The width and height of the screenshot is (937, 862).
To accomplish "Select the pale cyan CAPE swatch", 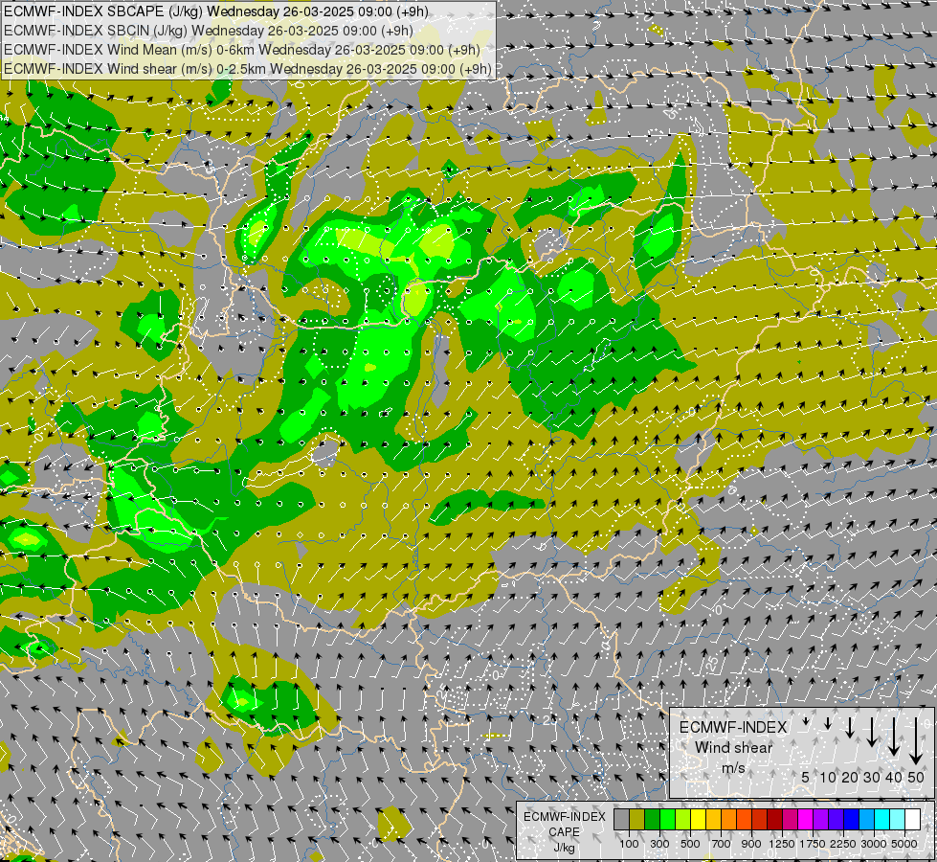I will 898,820.
